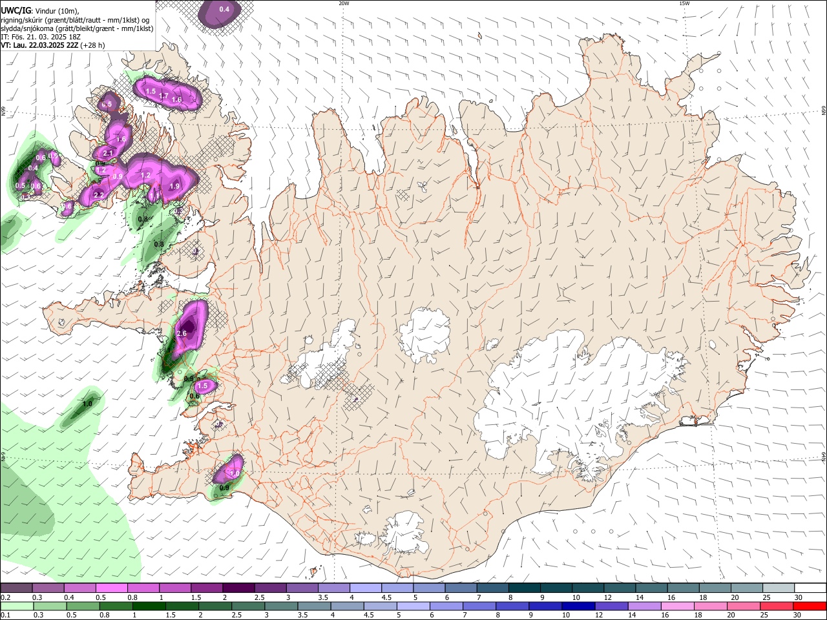Select the red '30' swatch in the lower rain scale

[x=810, y=606]
